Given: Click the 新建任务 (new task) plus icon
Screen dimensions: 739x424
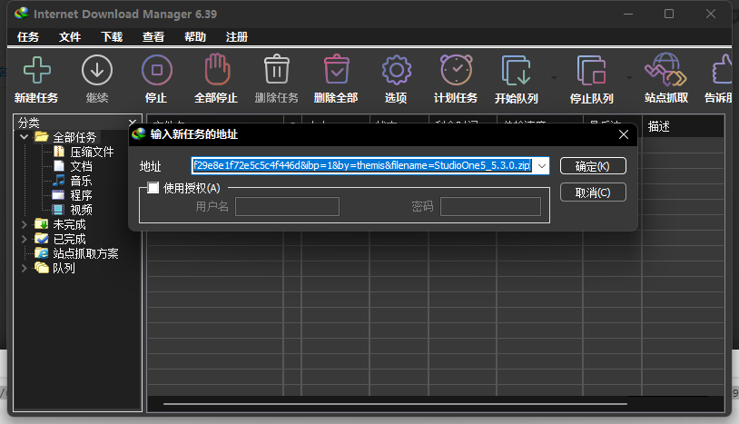Looking at the screenshot, I should pyautogui.click(x=36, y=70).
